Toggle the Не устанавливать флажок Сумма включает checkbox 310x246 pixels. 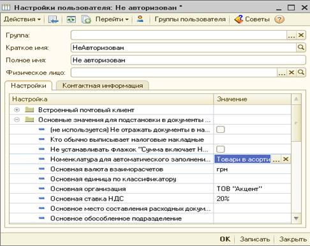(x=220, y=149)
